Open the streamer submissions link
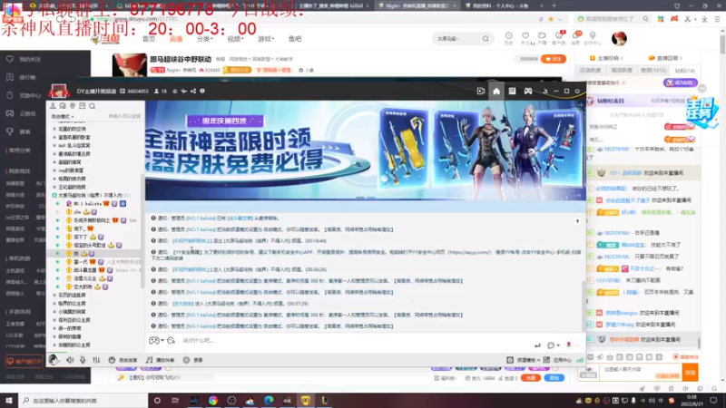The width and height of the screenshot is (726, 408). pyautogui.click(x=606, y=58)
